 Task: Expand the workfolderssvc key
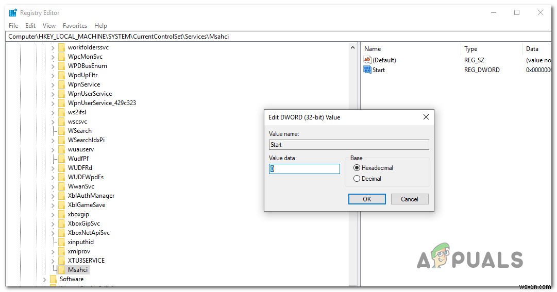coord(53,47)
